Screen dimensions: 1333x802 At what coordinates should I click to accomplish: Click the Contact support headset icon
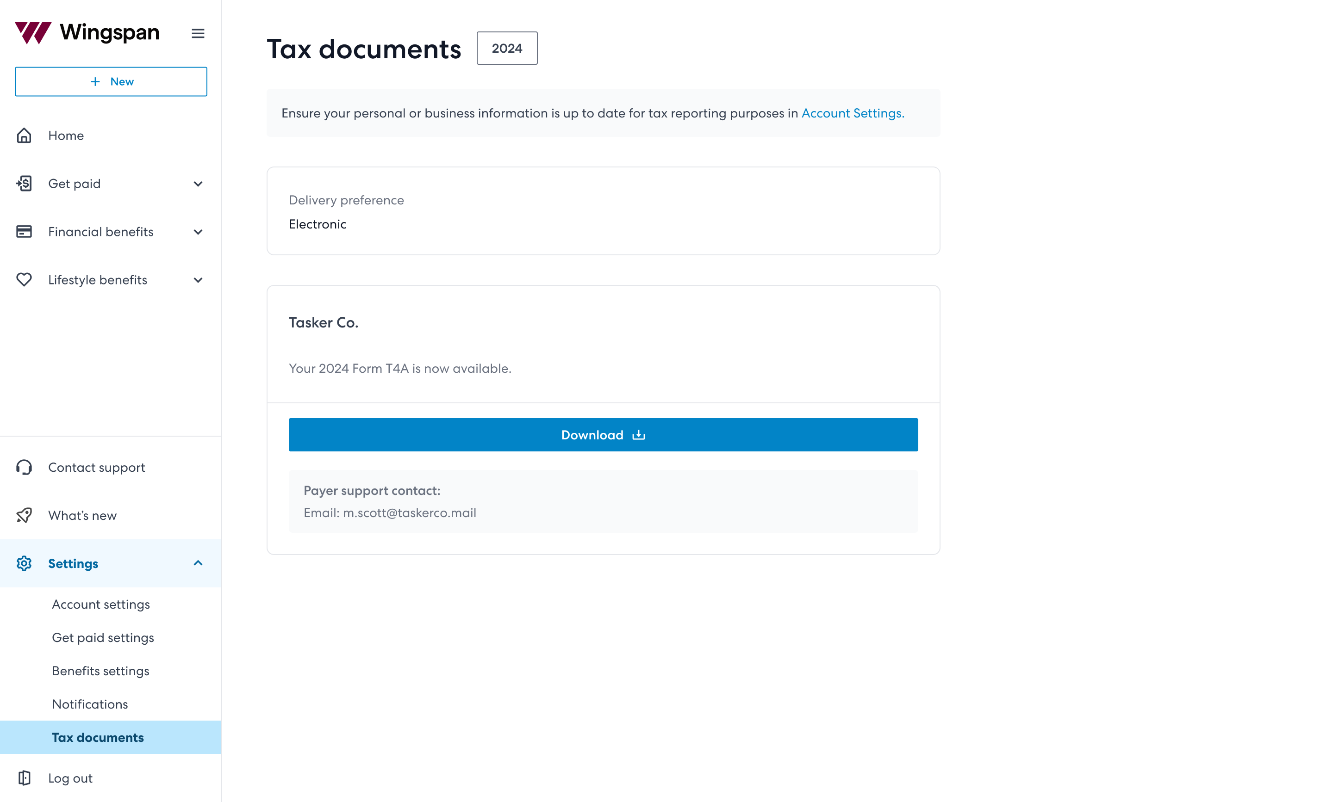coord(24,467)
